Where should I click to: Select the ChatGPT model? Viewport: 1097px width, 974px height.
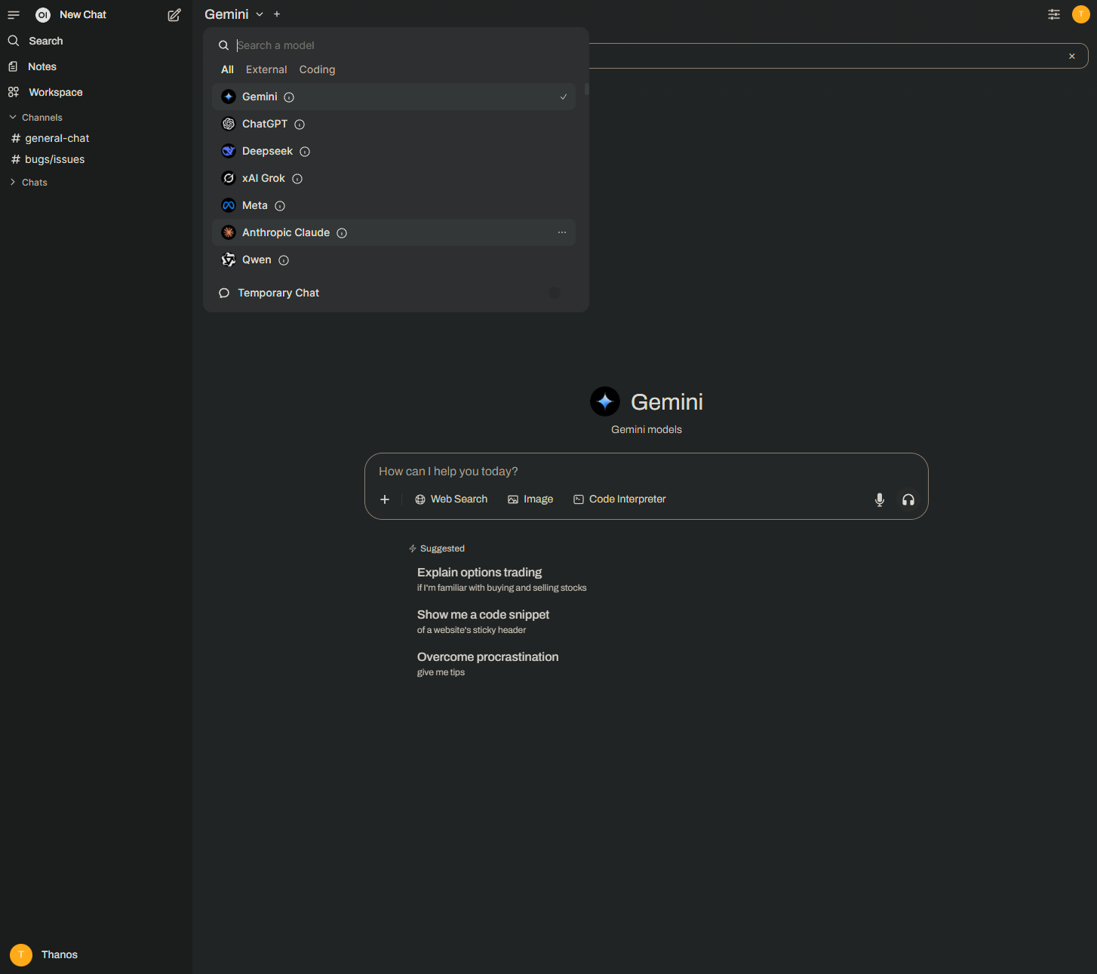[x=264, y=124]
